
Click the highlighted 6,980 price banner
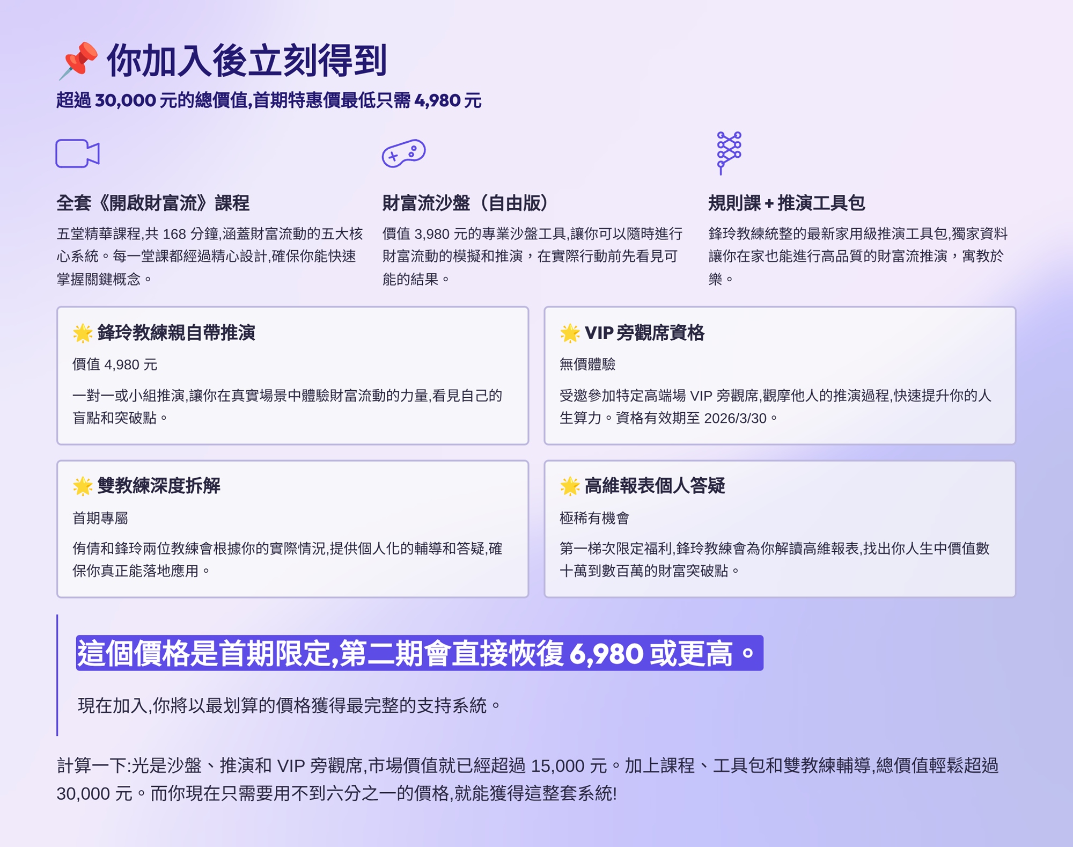419,653
